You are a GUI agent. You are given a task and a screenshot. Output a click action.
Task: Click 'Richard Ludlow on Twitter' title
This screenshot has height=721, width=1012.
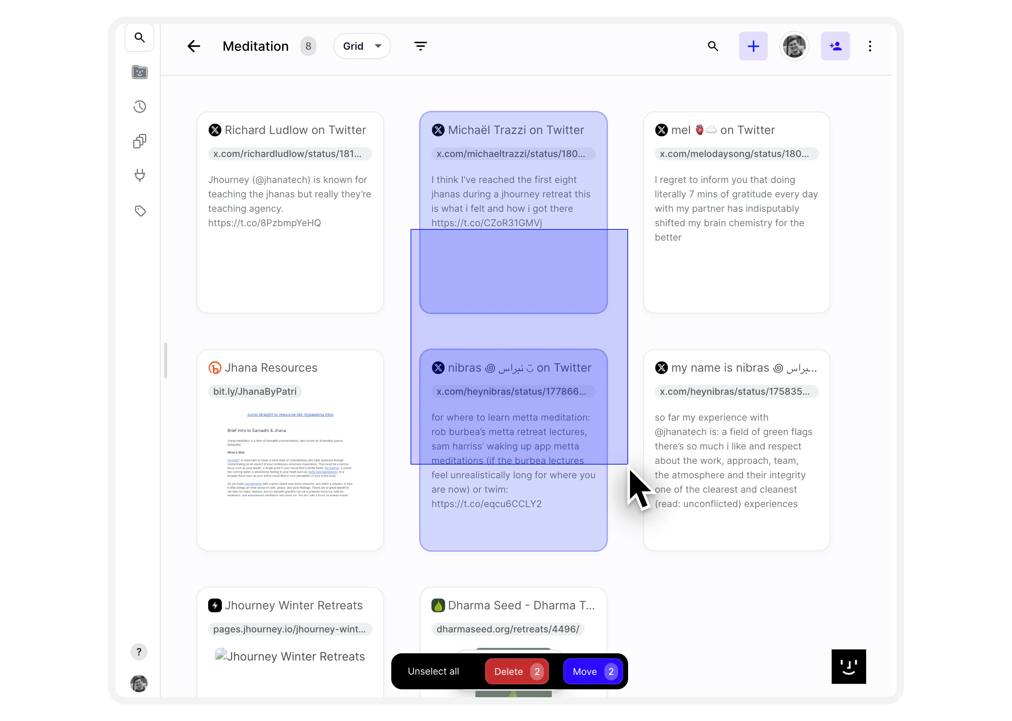click(295, 130)
